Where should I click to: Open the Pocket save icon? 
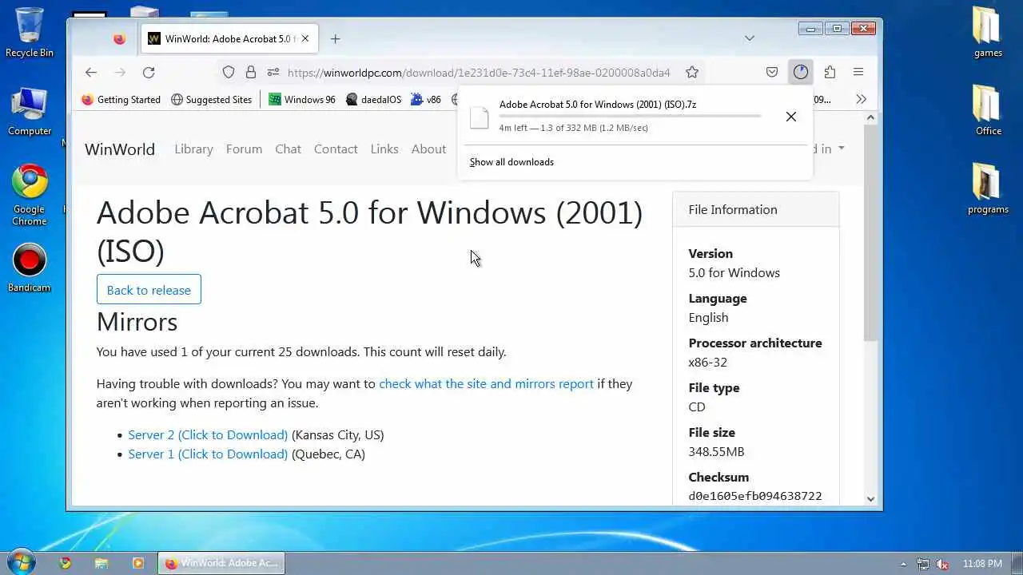[772, 72]
